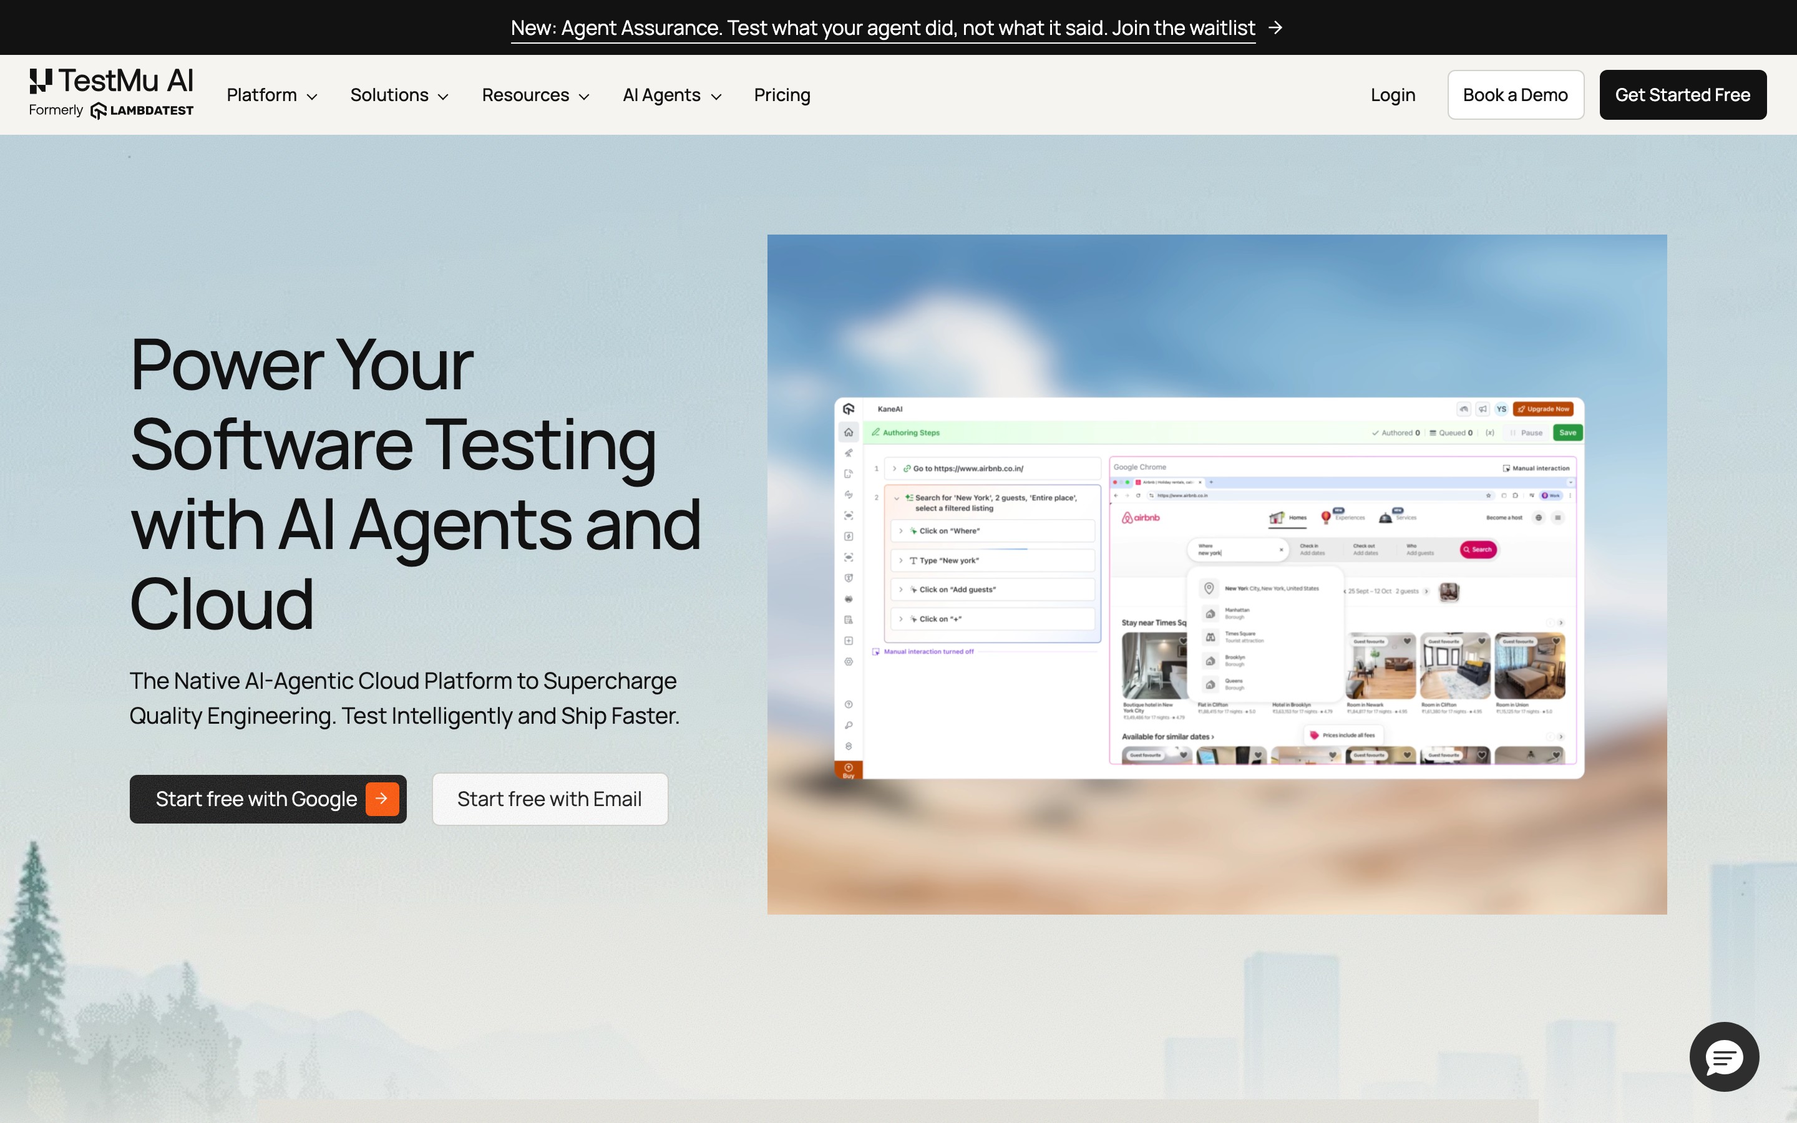Open the AI Agents dropdown menu
Viewport: 1797px width, 1123px height.
[672, 95]
